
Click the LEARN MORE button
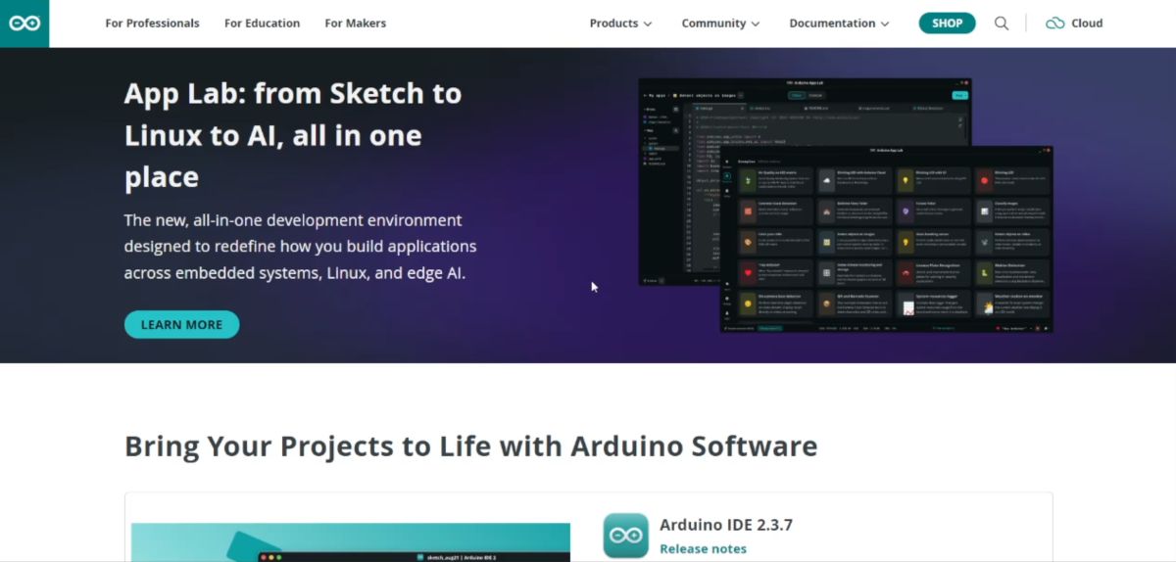coord(181,325)
